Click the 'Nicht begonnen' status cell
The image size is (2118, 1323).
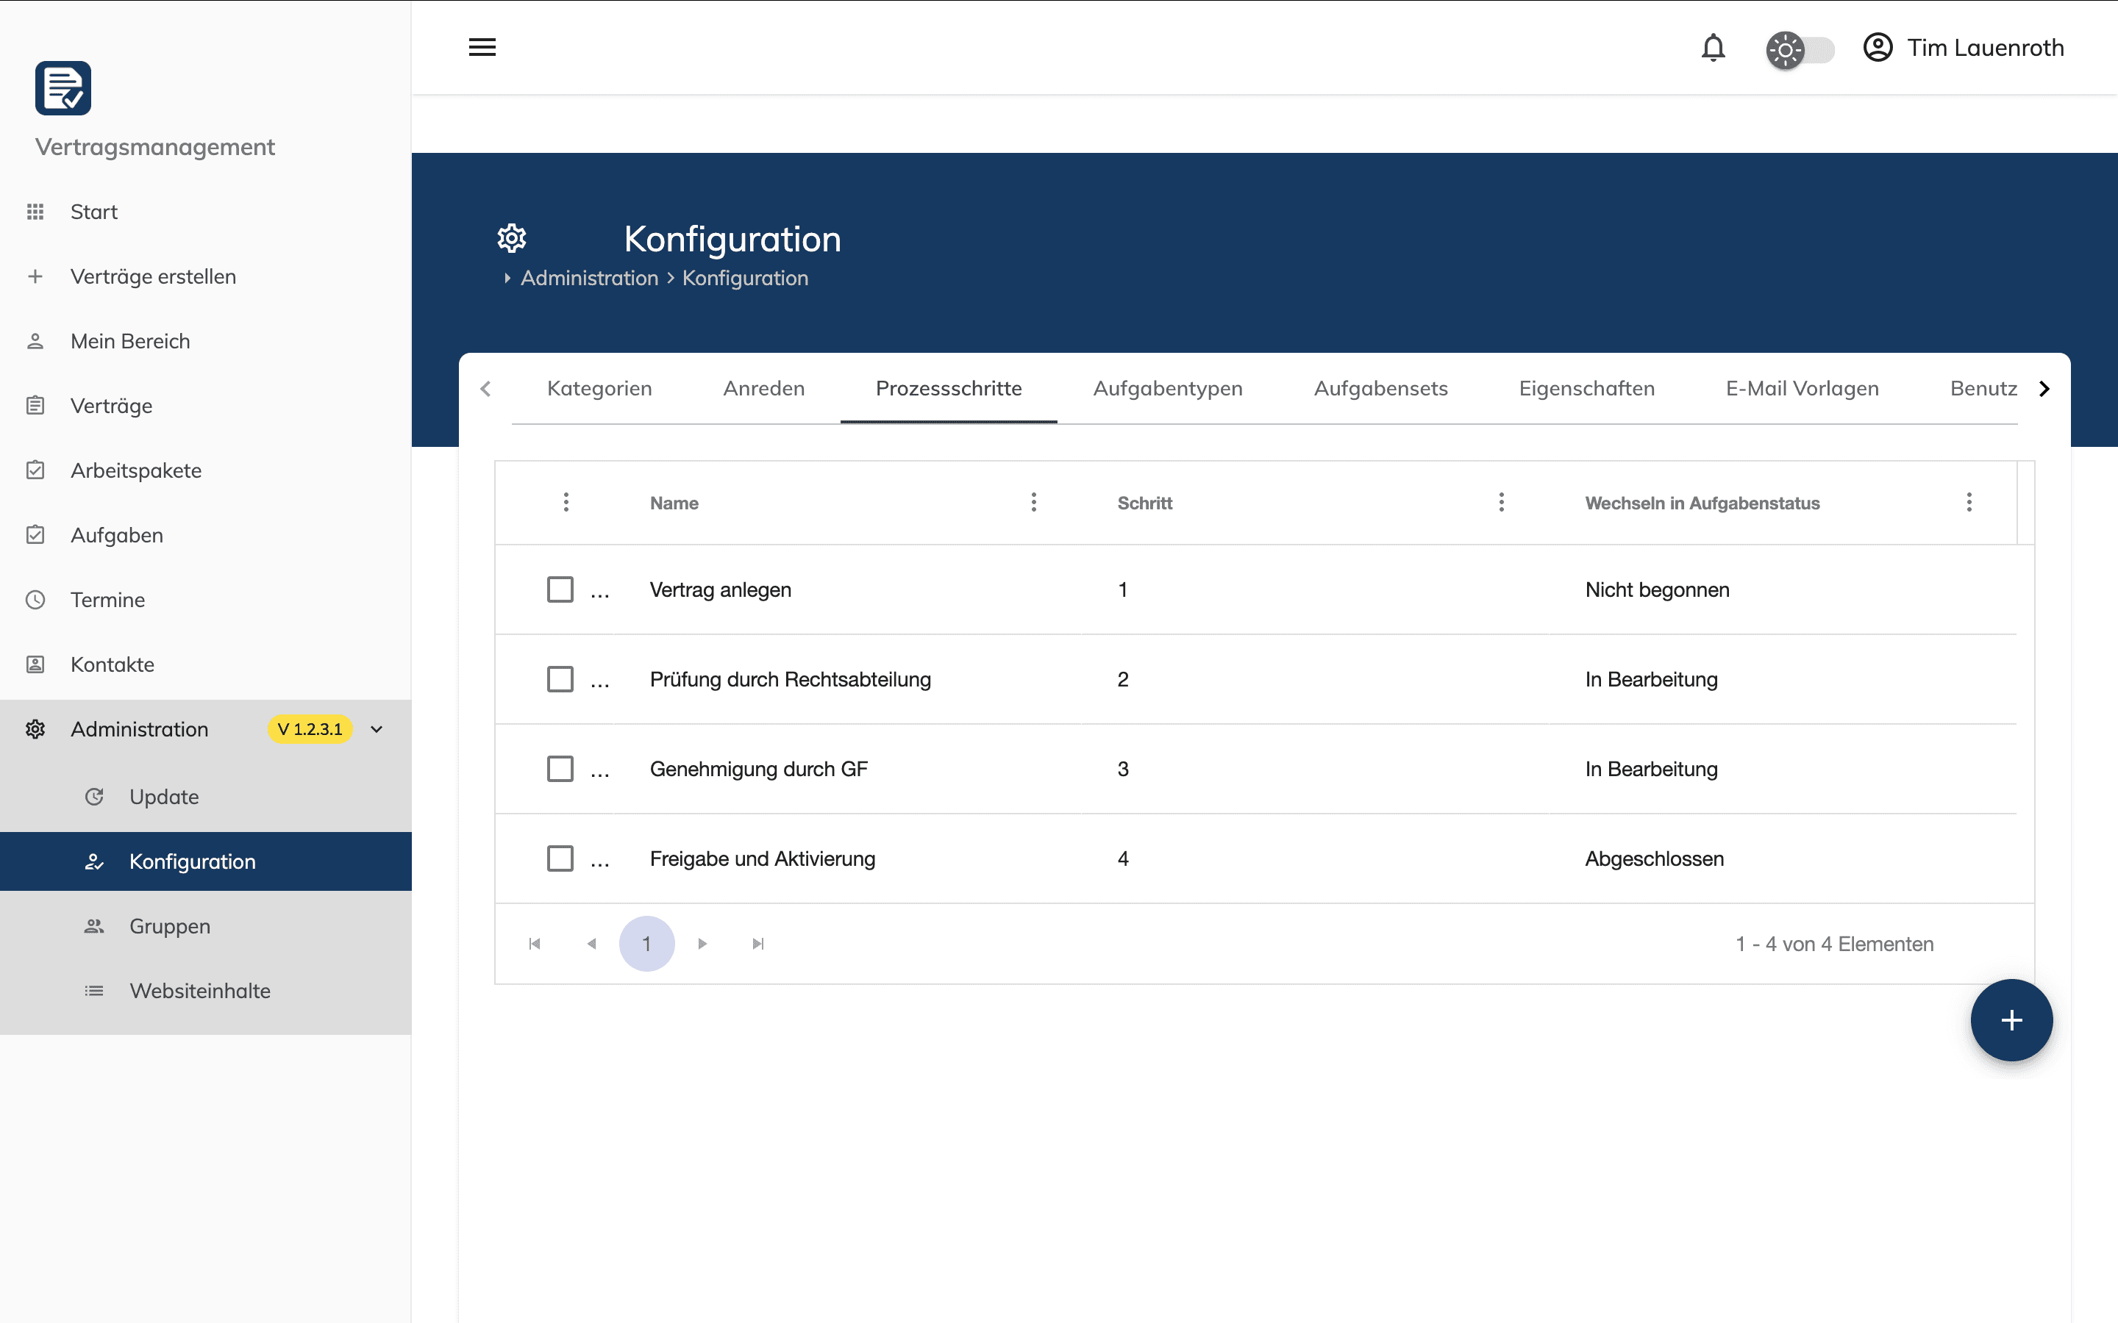1657,589
